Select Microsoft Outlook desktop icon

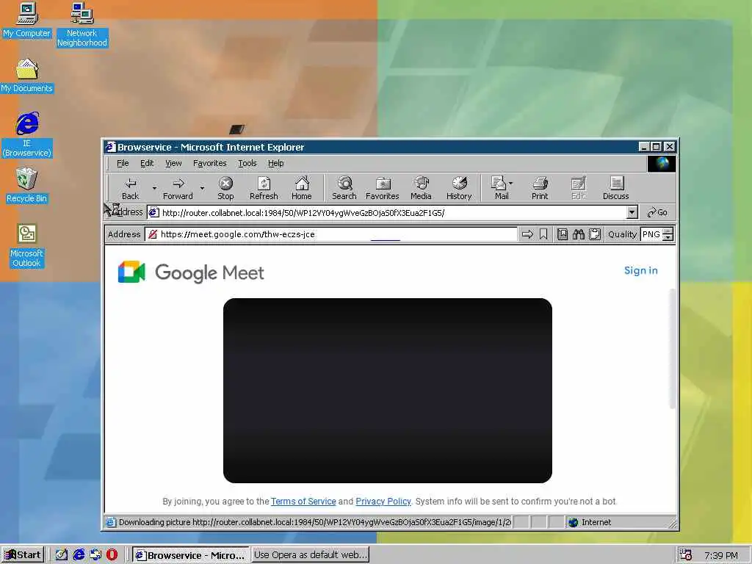tap(27, 245)
